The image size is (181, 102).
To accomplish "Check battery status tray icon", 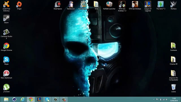I will pos(160,99).
